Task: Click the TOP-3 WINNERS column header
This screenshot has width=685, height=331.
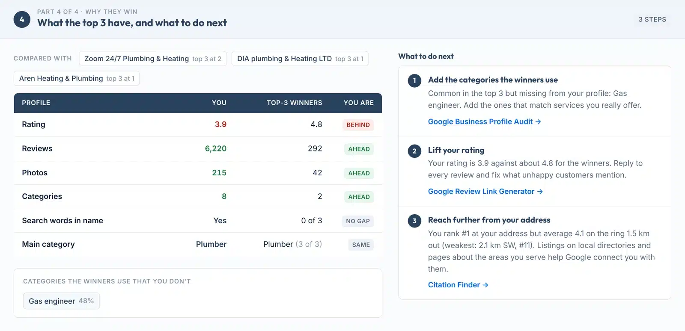Action: tap(295, 103)
